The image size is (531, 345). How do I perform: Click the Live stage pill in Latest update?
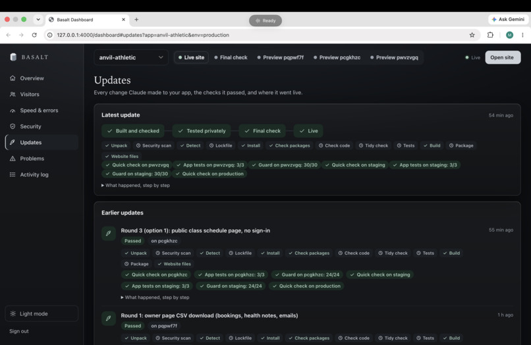pos(308,130)
